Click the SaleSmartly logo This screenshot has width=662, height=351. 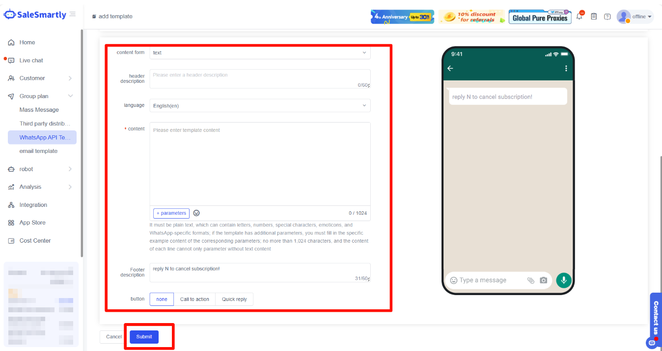34,15
